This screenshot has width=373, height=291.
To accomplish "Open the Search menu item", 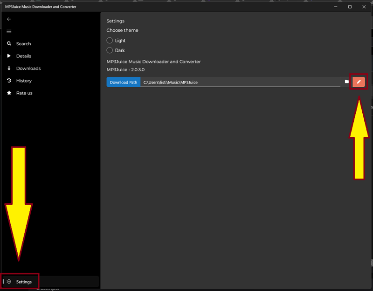I will pos(50,43).
